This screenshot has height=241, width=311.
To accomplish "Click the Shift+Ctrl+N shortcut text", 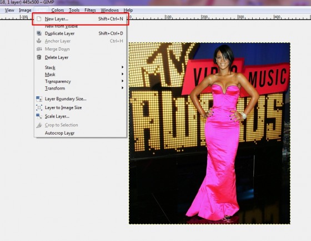I will pos(111,19).
